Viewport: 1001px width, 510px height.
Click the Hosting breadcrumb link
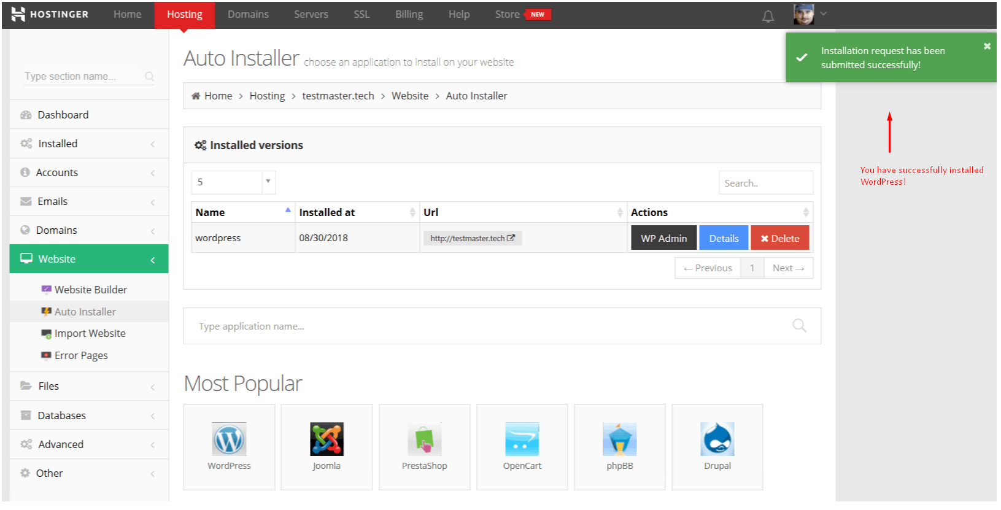coord(267,96)
